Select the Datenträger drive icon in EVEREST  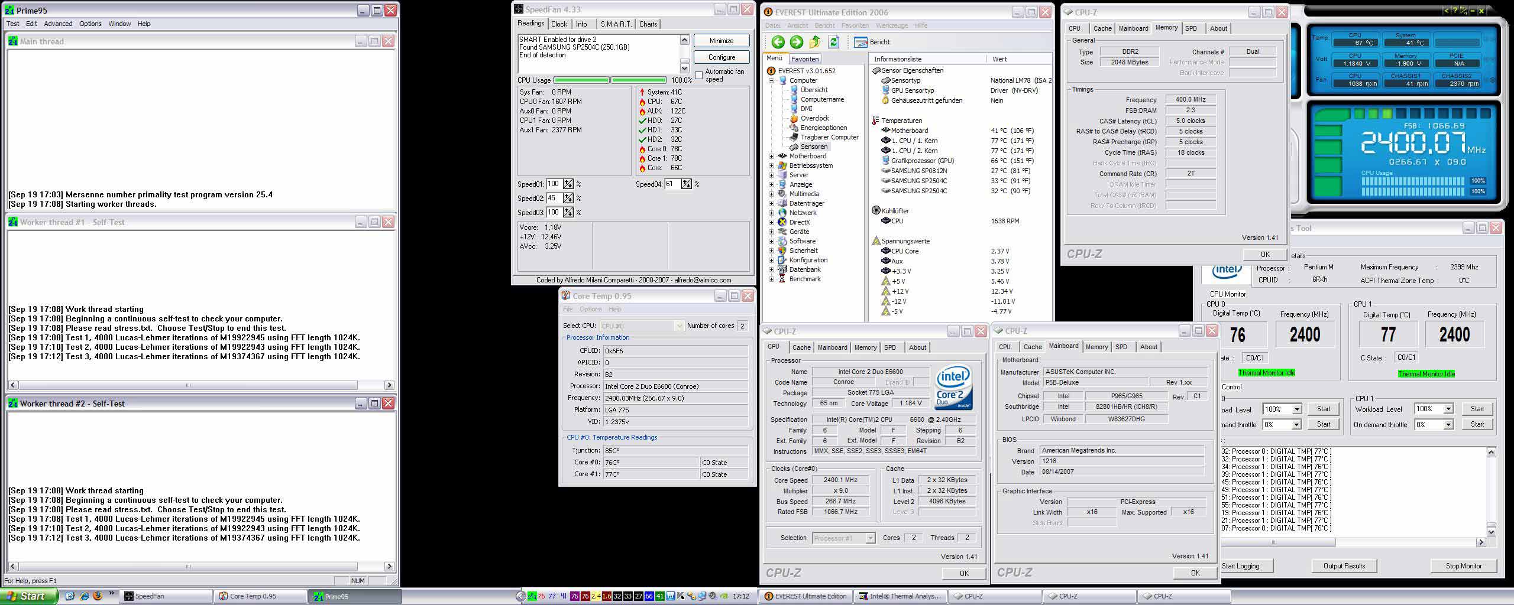pyautogui.click(x=782, y=203)
